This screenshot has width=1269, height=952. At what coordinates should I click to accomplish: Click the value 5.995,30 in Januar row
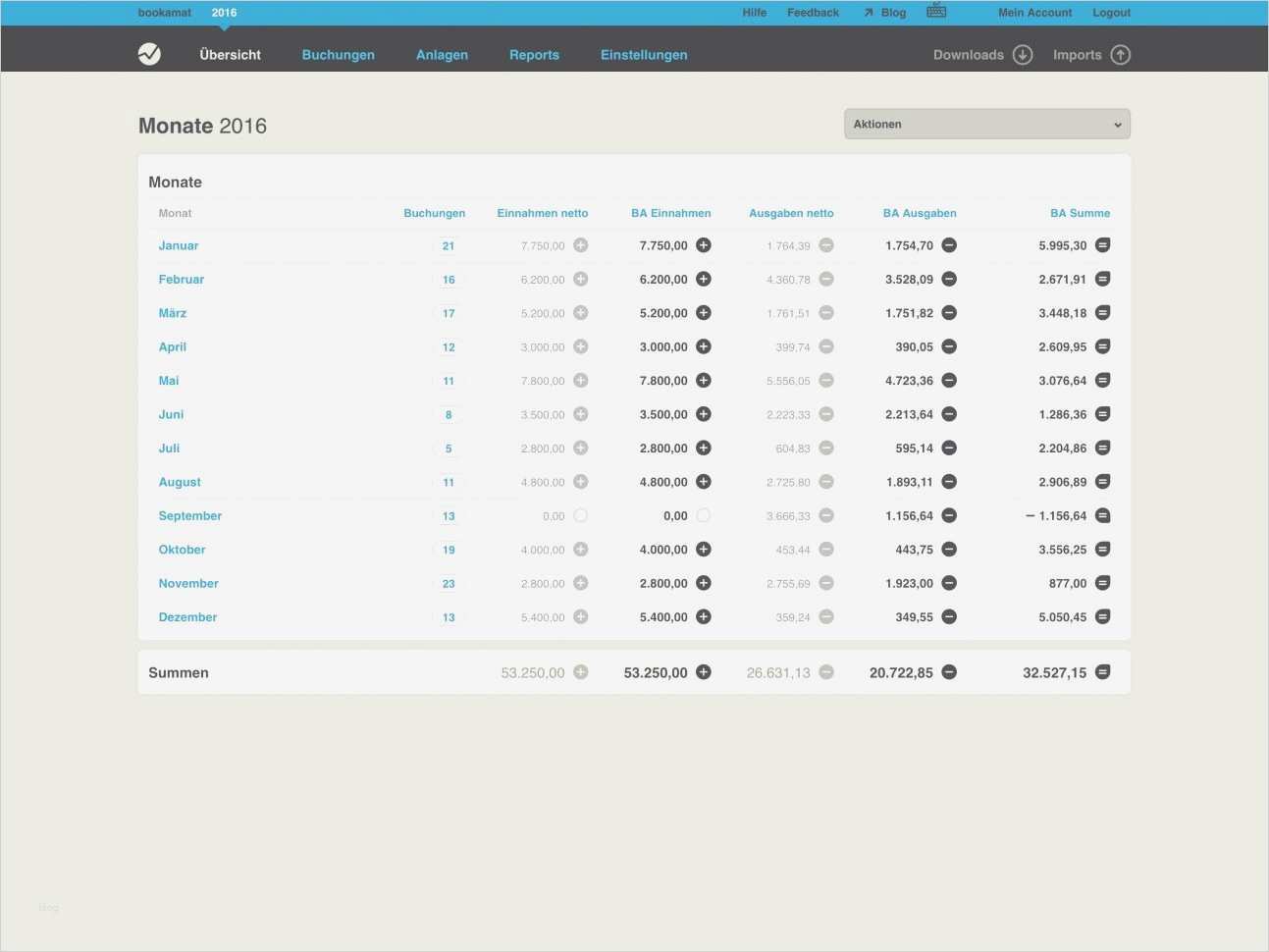tap(1063, 245)
